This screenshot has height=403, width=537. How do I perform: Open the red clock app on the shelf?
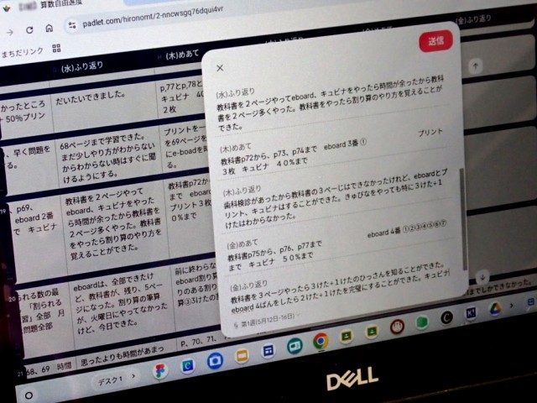397,327
